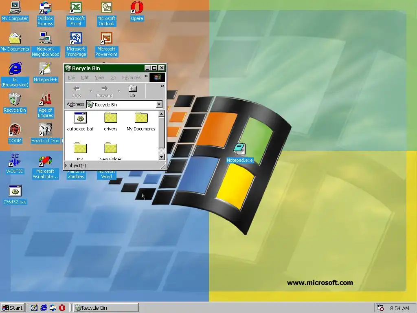Open Network Neighborhood on the desktop
417x313 pixels.
click(x=46, y=44)
